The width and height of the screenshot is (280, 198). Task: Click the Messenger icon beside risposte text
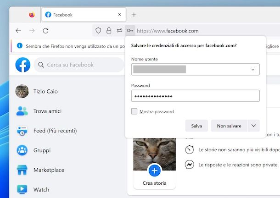pyautogui.click(x=189, y=165)
